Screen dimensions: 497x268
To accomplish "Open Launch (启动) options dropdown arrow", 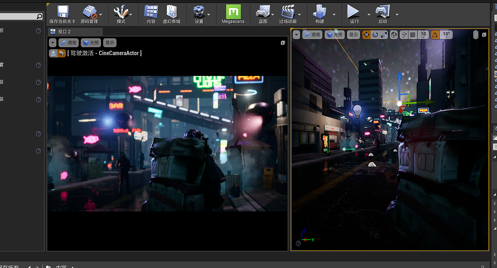I will [x=397, y=15].
